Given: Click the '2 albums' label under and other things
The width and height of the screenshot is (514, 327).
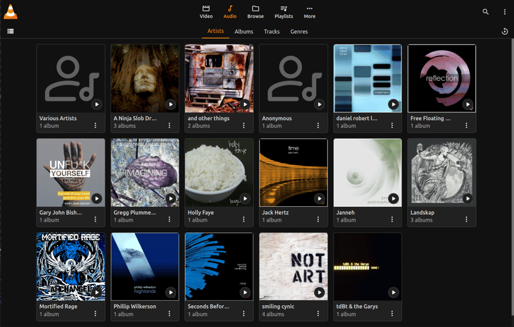Looking at the screenshot, I should pyautogui.click(x=199, y=126).
